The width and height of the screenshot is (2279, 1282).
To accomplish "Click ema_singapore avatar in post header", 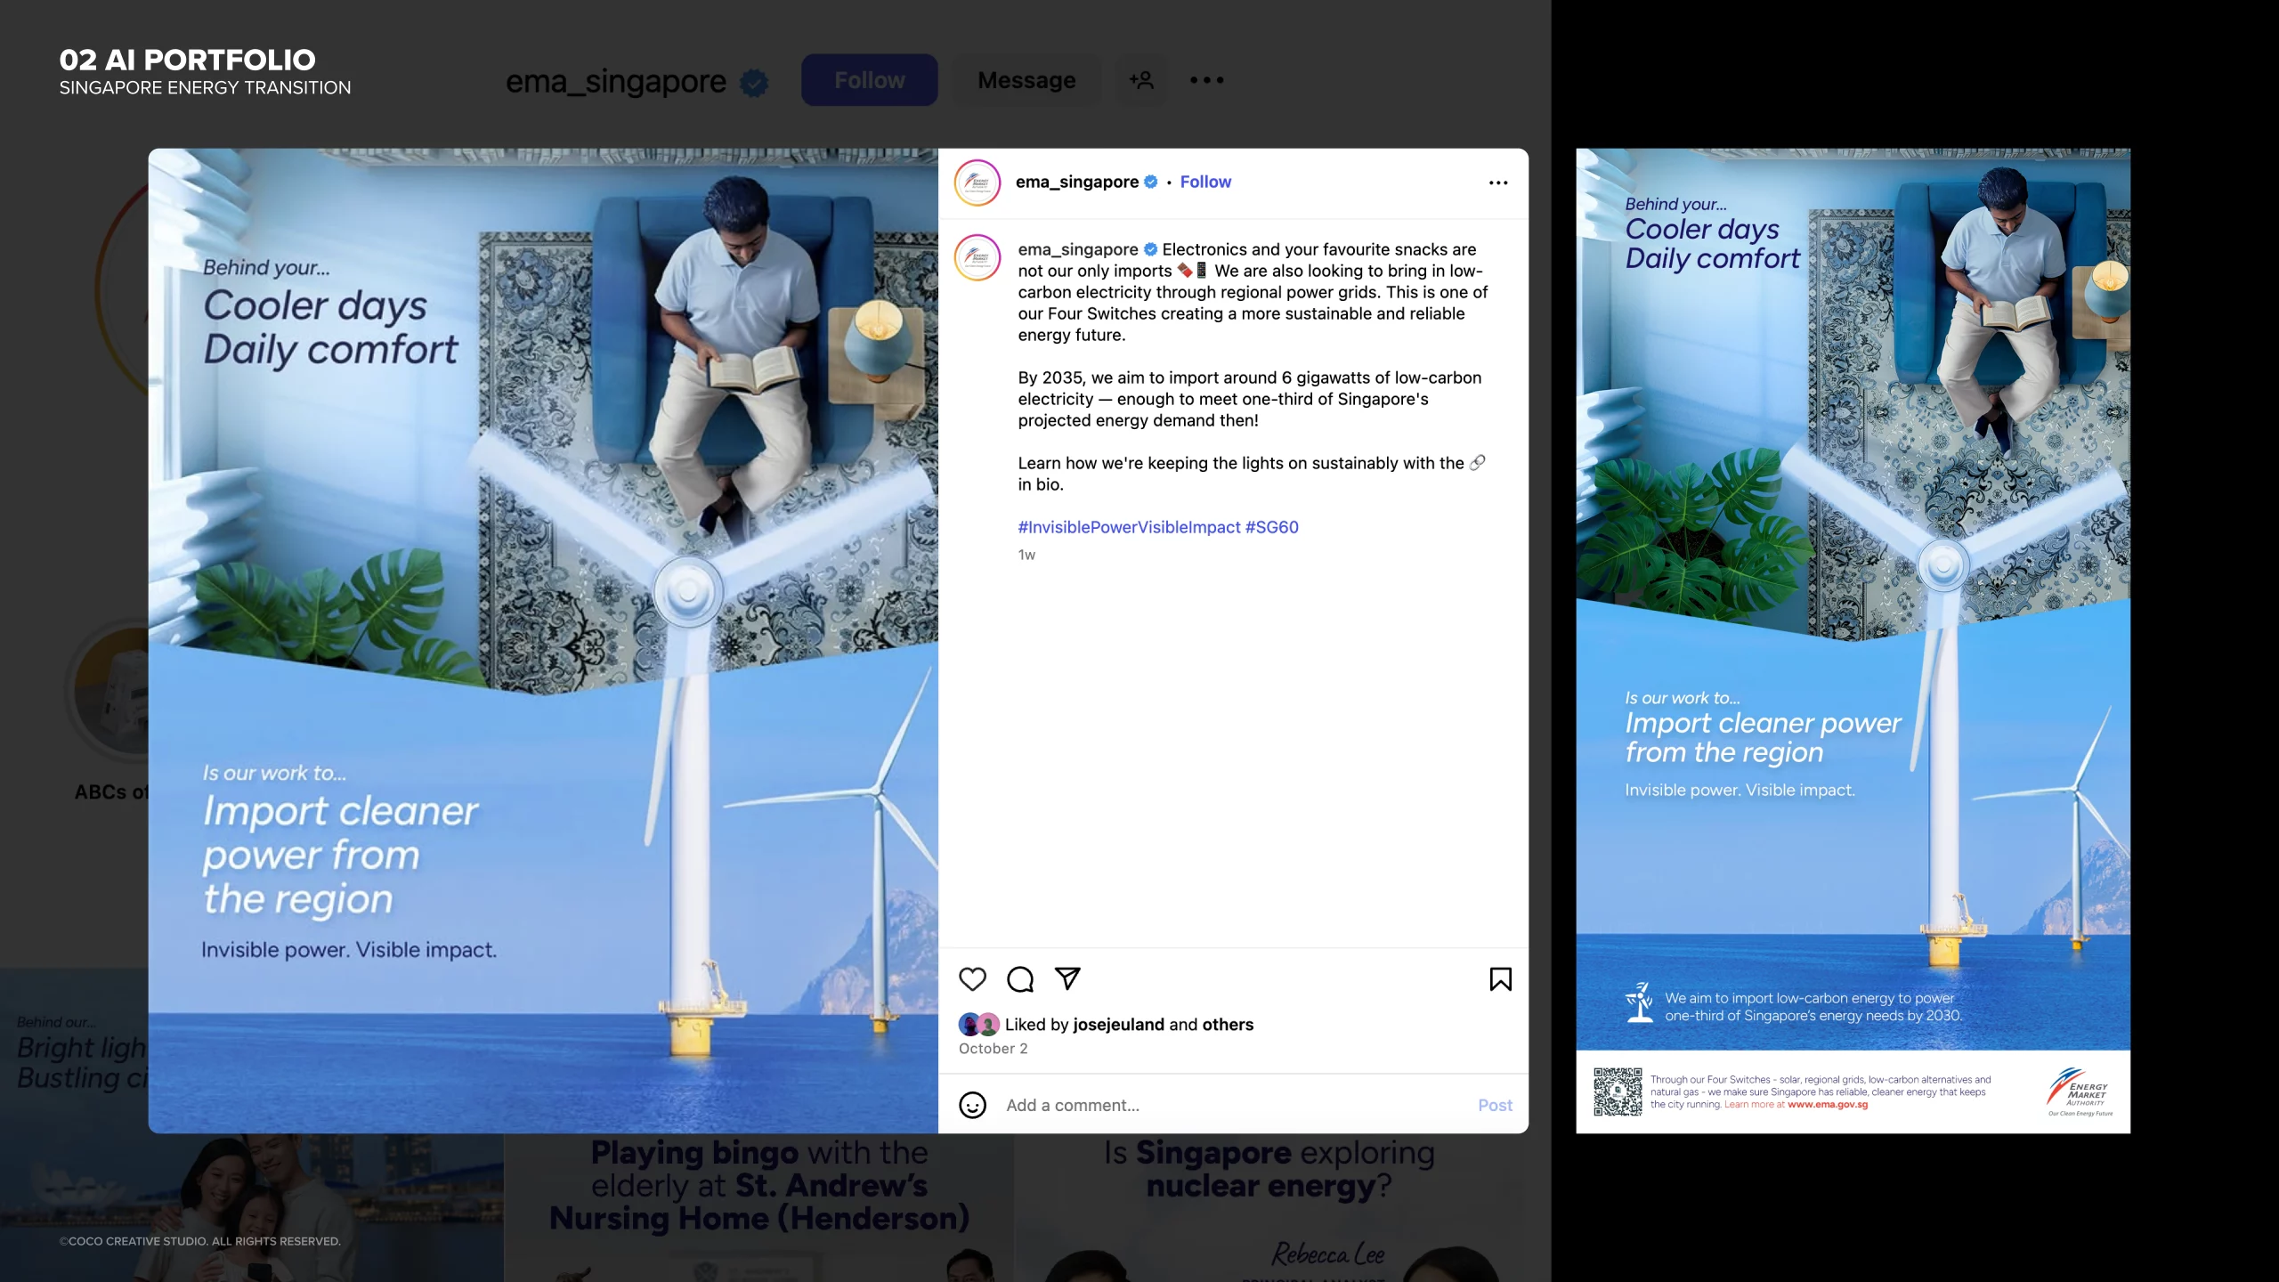I will point(977,183).
